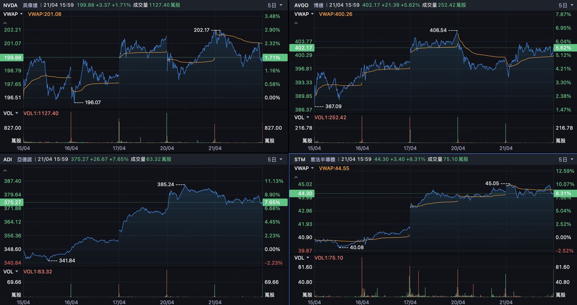Open the VOL indicator dropdown on STM
The height and width of the screenshot is (305, 577).
click(x=302, y=258)
